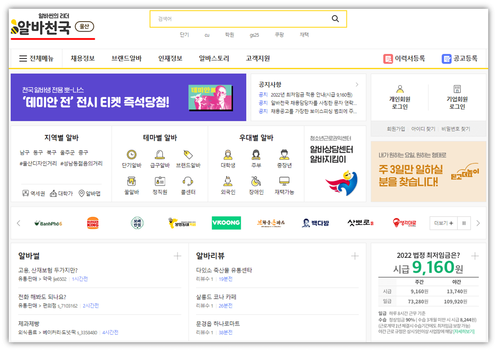Expand the 알바리뷰 panel using its plus

[355, 256]
